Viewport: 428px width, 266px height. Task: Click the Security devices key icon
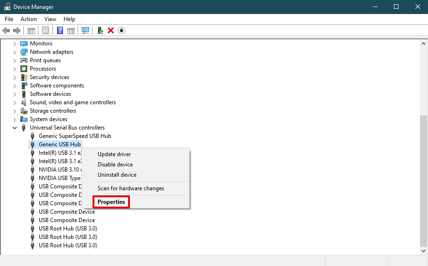tap(24, 77)
